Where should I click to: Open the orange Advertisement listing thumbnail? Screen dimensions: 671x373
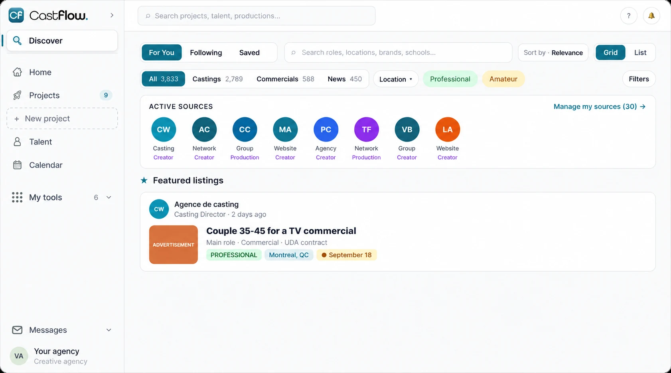[x=174, y=245]
